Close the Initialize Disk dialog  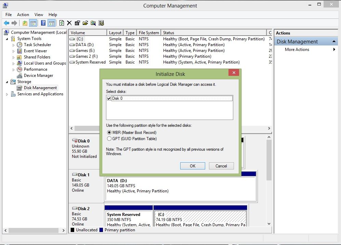point(234,72)
